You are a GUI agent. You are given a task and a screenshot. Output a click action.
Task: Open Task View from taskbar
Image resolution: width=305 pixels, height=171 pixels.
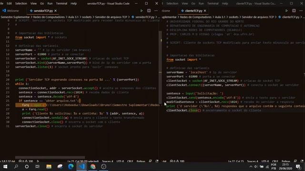(x=37, y=167)
